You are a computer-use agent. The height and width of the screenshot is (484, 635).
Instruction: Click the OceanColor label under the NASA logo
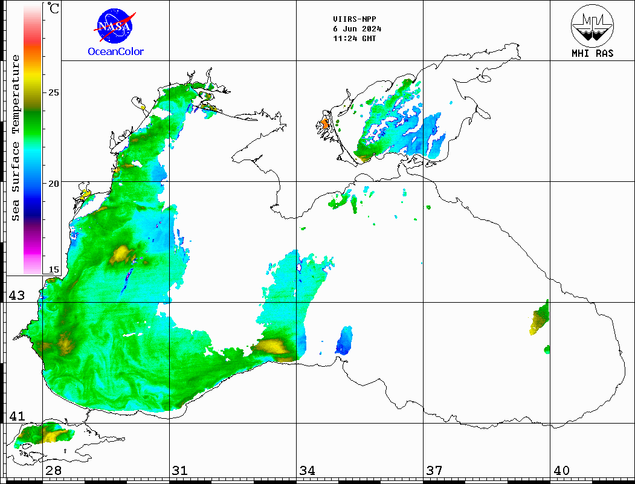(x=116, y=51)
